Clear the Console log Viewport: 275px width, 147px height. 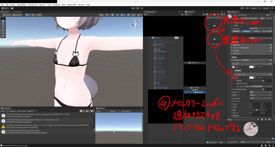tap(3, 111)
